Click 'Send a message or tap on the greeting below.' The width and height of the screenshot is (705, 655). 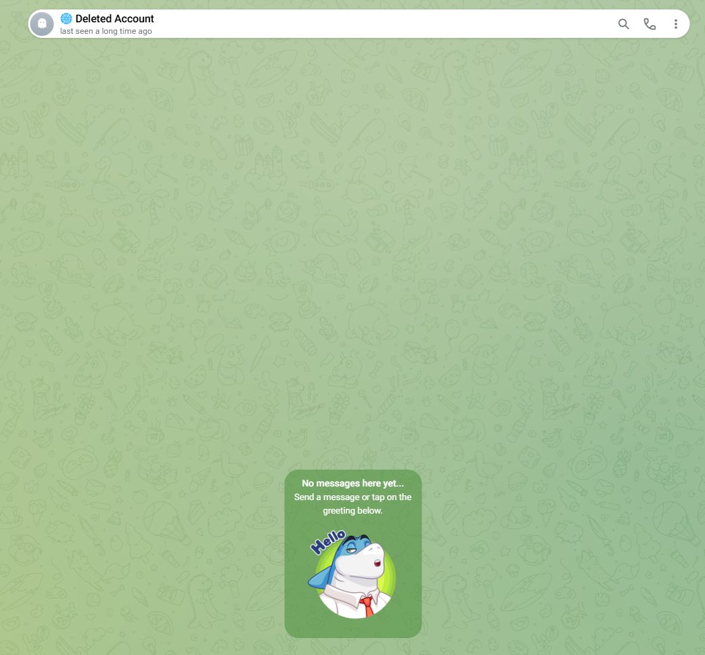[x=353, y=504]
